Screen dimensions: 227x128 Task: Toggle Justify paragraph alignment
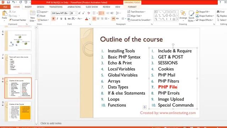pos(106,18)
